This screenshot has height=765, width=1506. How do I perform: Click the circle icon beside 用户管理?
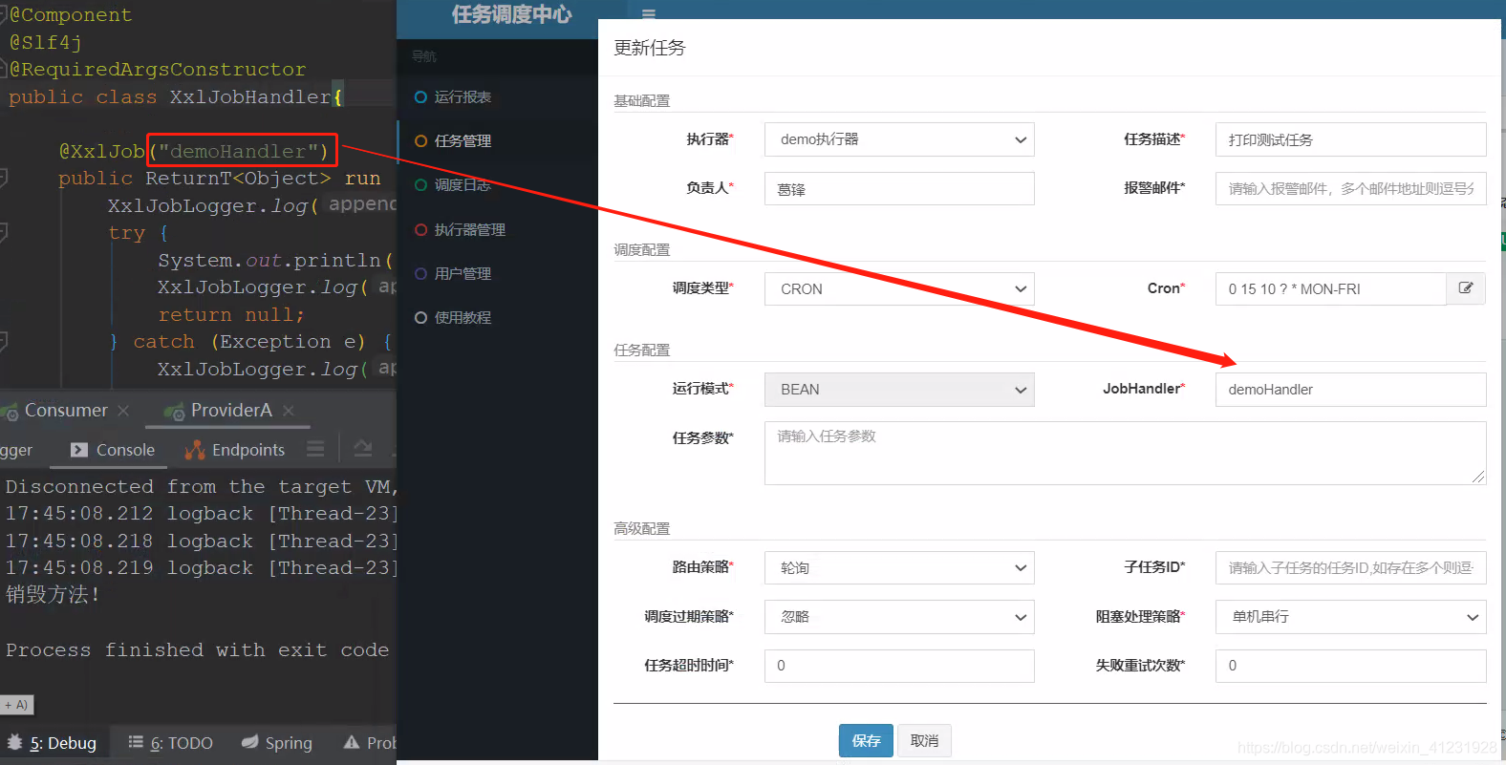pyautogui.click(x=420, y=274)
